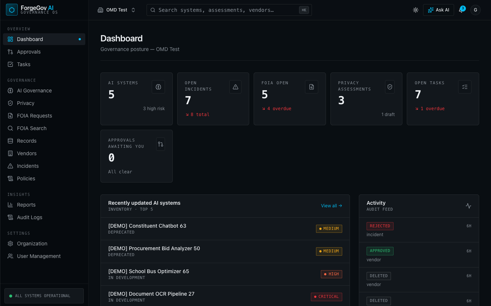Viewport: 491px width, 306px height.
Task: Click the All Systems Operational status indicator
Action: [44, 296]
